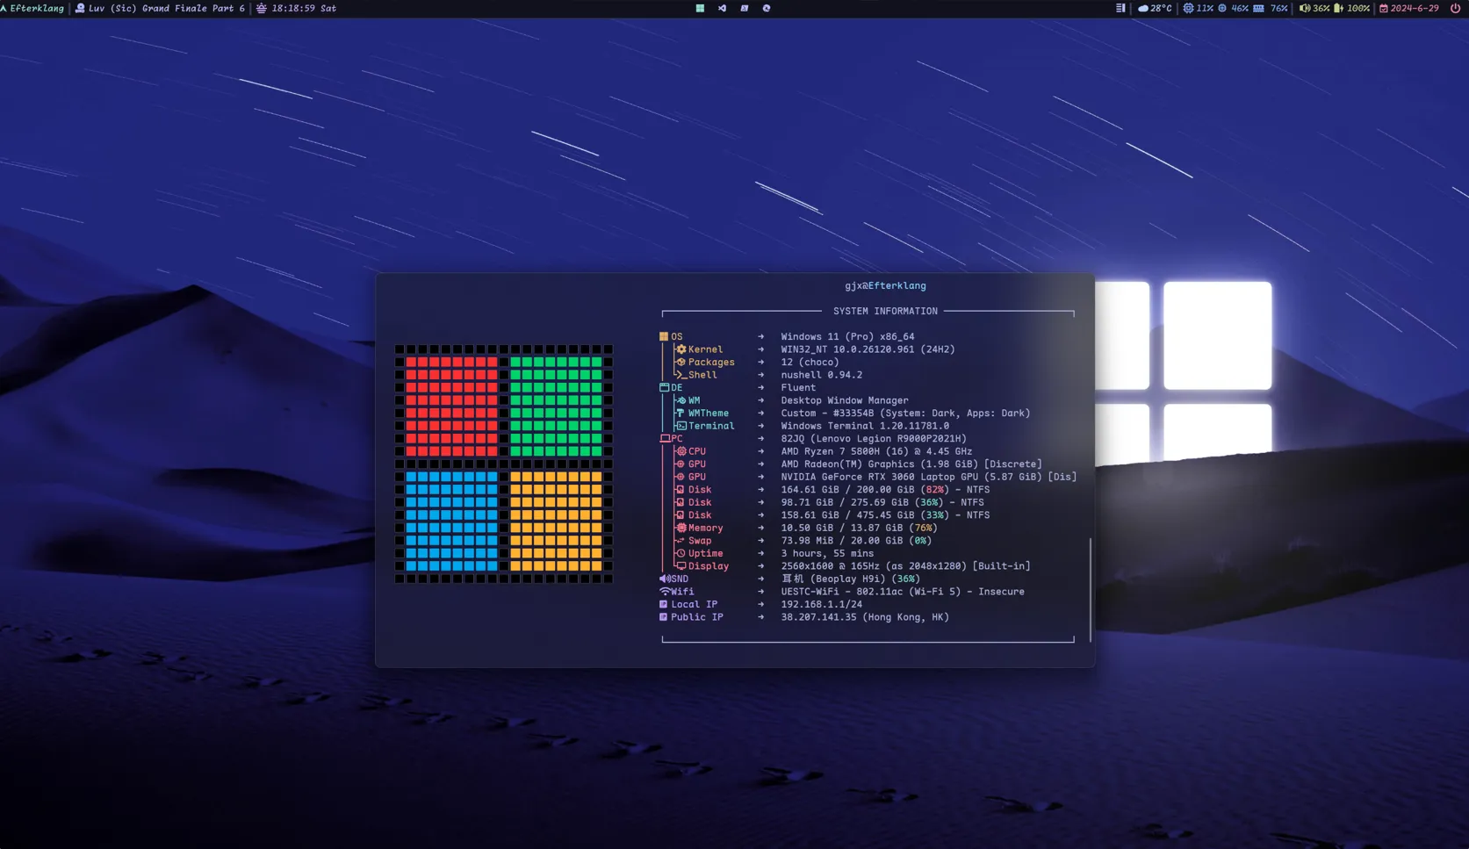
Task: Click the Swap row label
Action: pos(700,541)
